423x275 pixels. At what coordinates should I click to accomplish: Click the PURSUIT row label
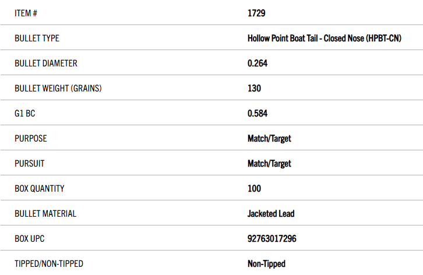coord(29,164)
